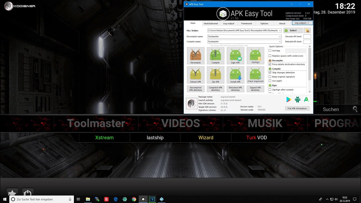
Task: Open Task View in the taskbar
Action: tap(78, 199)
